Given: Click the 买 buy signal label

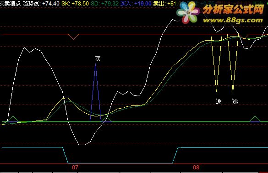Looking at the screenshot, I should coord(98,58).
